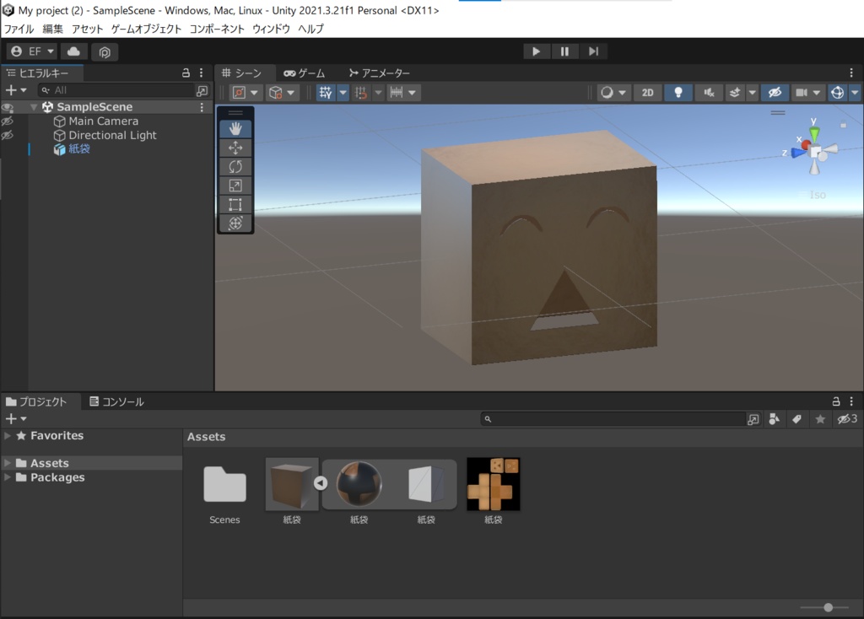864x619 pixels.
Task: Select the Rect Transform tool
Action: (x=235, y=204)
